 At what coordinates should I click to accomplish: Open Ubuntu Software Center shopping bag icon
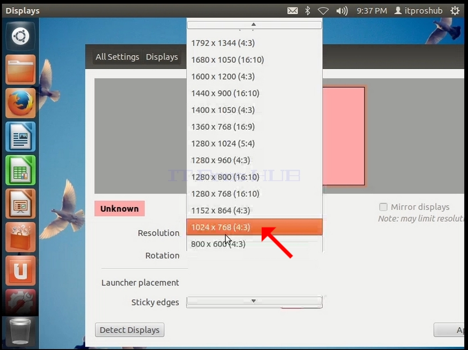tap(20, 237)
